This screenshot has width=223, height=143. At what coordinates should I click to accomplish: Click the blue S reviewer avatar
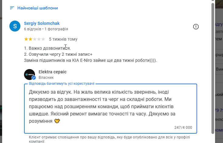[15, 26]
